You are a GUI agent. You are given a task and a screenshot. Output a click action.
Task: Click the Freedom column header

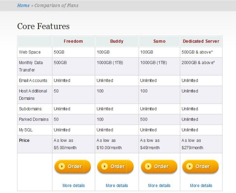(73, 41)
